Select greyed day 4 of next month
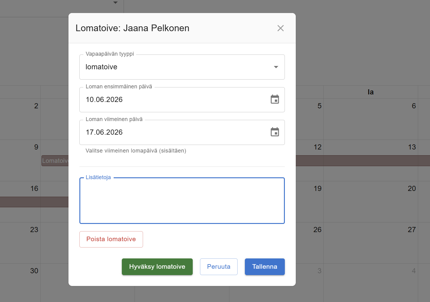 414,271
